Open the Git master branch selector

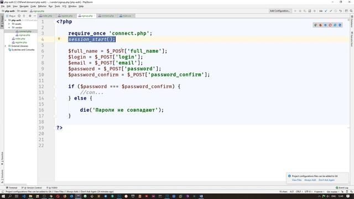(332, 192)
